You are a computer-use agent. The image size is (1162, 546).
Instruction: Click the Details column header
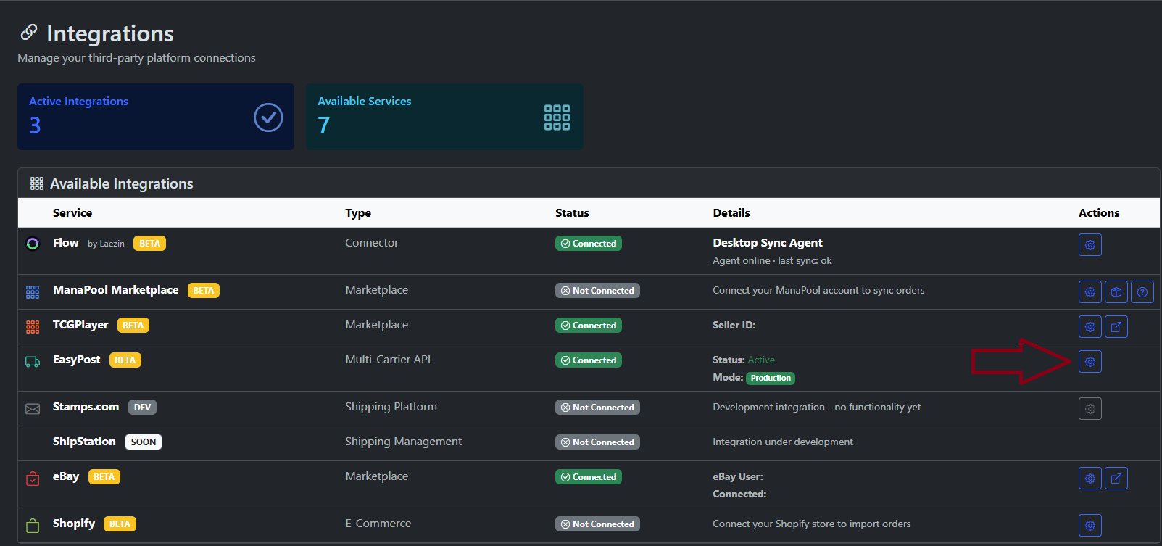(x=731, y=213)
